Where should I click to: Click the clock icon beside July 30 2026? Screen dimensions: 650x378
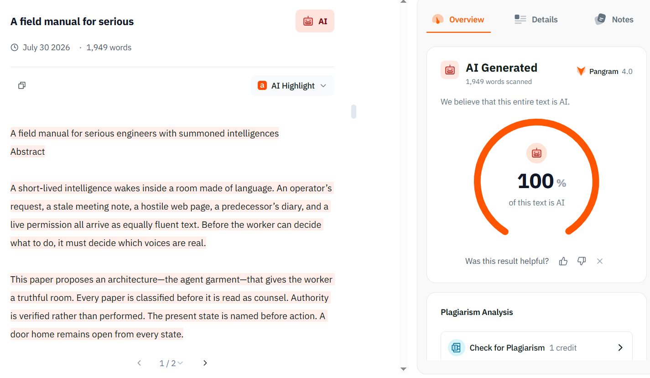tap(15, 47)
